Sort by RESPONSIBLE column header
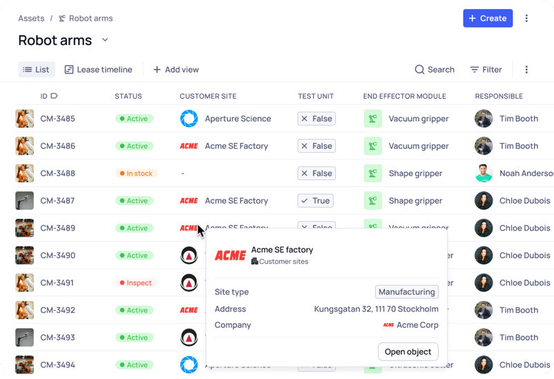The height and width of the screenshot is (379, 554). click(x=499, y=96)
